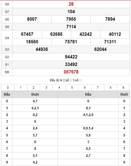Select the '2 số' radio button
This screenshot has width=131, height=166.
click(x=71, y=80)
